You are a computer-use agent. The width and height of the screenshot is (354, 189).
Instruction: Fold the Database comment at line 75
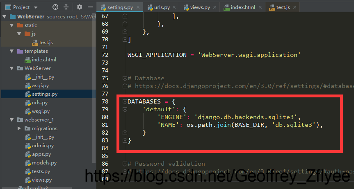125,78
